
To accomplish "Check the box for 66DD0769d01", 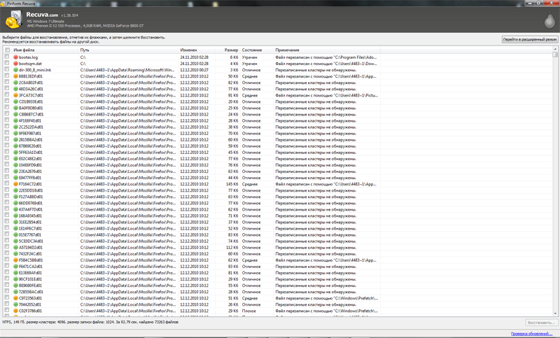I will (7, 203).
